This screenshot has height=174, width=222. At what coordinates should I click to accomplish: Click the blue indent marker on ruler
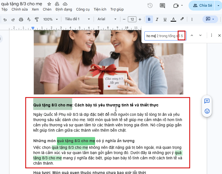pos(33,28)
